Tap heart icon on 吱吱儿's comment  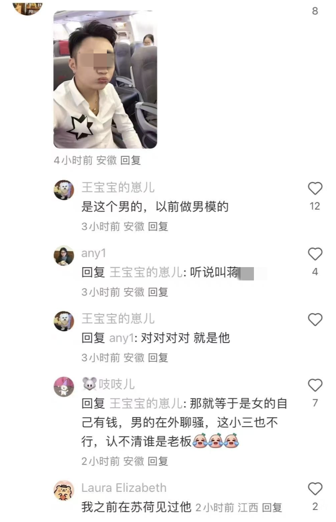tap(315, 385)
